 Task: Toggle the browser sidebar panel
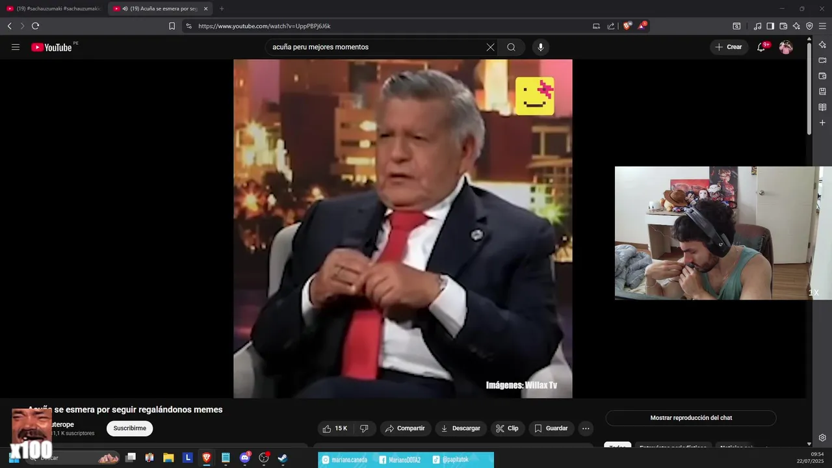click(770, 26)
